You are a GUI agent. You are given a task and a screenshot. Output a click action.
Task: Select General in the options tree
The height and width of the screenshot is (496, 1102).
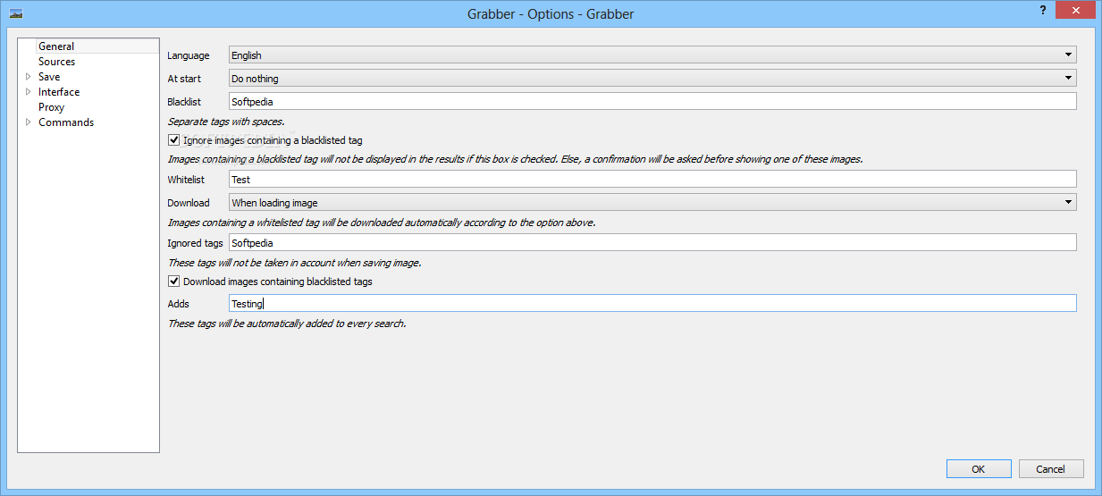click(x=56, y=46)
